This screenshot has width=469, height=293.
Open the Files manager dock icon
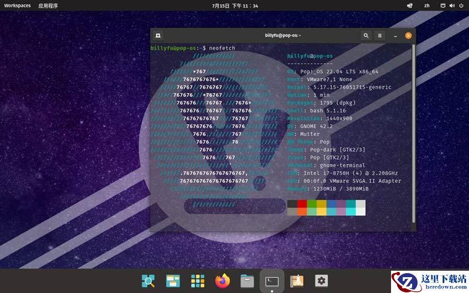coord(247,281)
